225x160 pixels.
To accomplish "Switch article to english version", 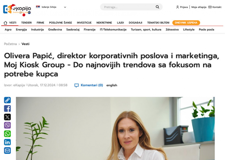I will tap(112, 85).
